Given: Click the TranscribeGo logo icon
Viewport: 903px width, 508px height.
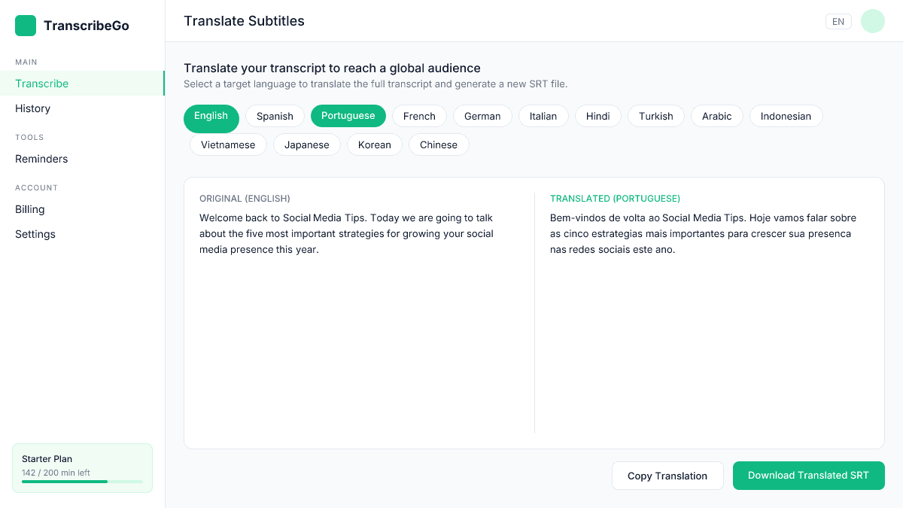Looking at the screenshot, I should 25,25.
